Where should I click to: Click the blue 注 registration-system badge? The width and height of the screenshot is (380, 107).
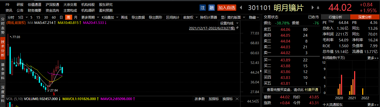pyautogui.click(x=203, y=8)
